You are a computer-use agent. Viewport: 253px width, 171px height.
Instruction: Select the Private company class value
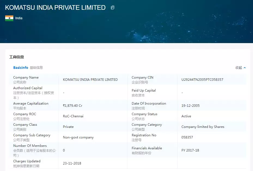68,127
